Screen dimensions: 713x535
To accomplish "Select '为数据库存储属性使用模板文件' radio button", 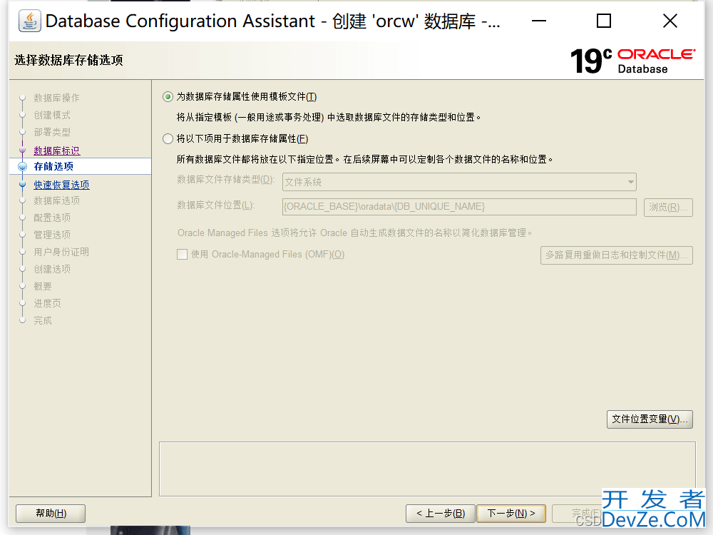I will pyautogui.click(x=168, y=97).
